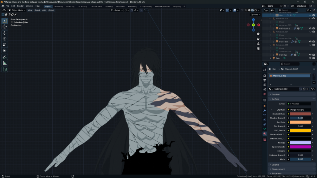Open the Render menu
The height and width of the screenshot is (178, 317).
[20, 6]
